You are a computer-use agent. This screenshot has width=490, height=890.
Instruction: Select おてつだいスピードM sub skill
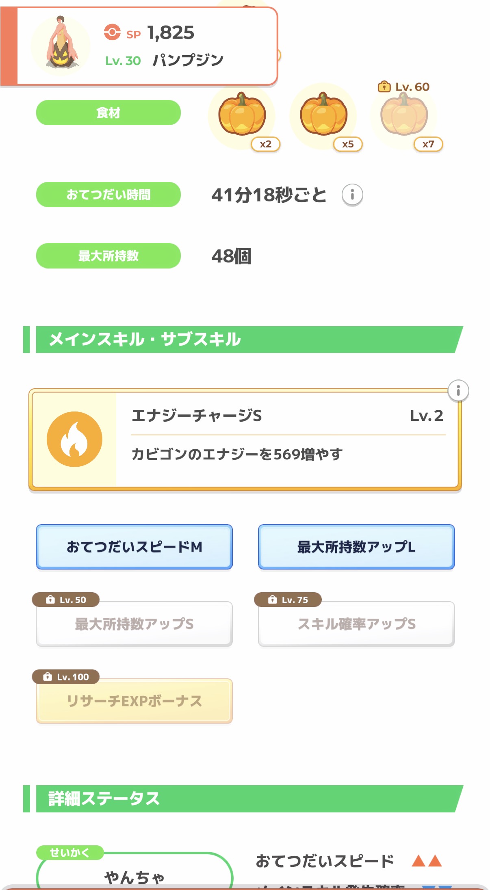134,547
